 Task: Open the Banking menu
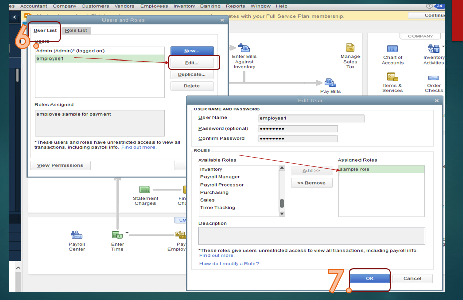click(x=210, y=6)
